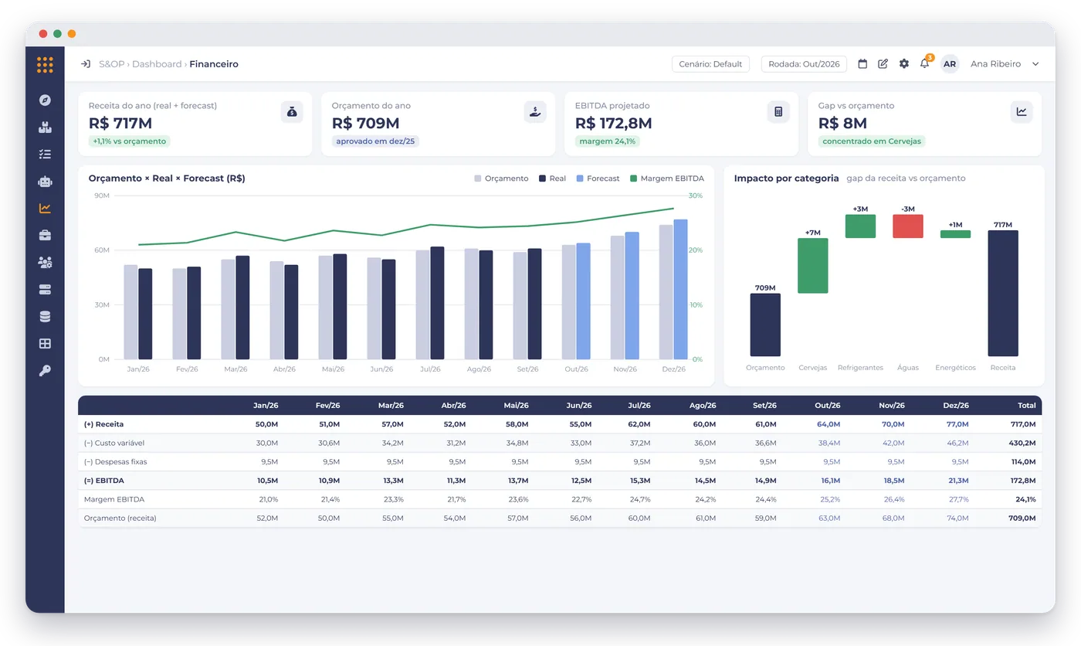Screen dimensions: 1081x646
Task: Open the settings gear icon
Action: click(904, 64)
